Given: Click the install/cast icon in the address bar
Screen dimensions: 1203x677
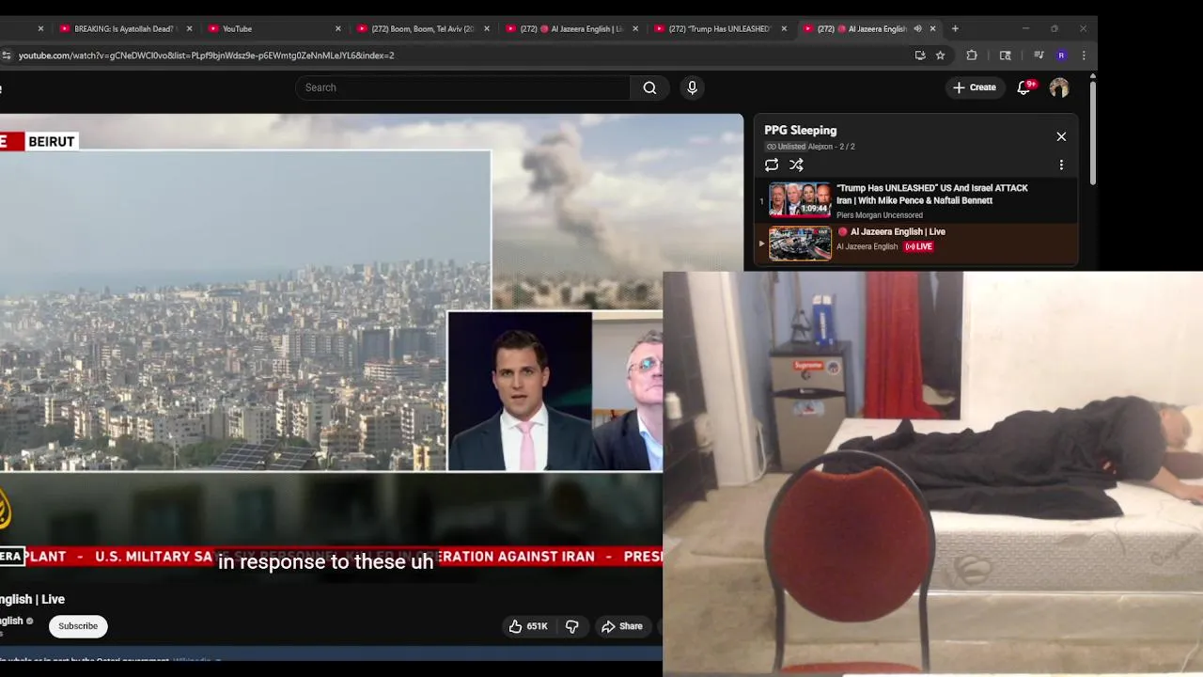Looking at the screenshot, I should coord(920,55).
